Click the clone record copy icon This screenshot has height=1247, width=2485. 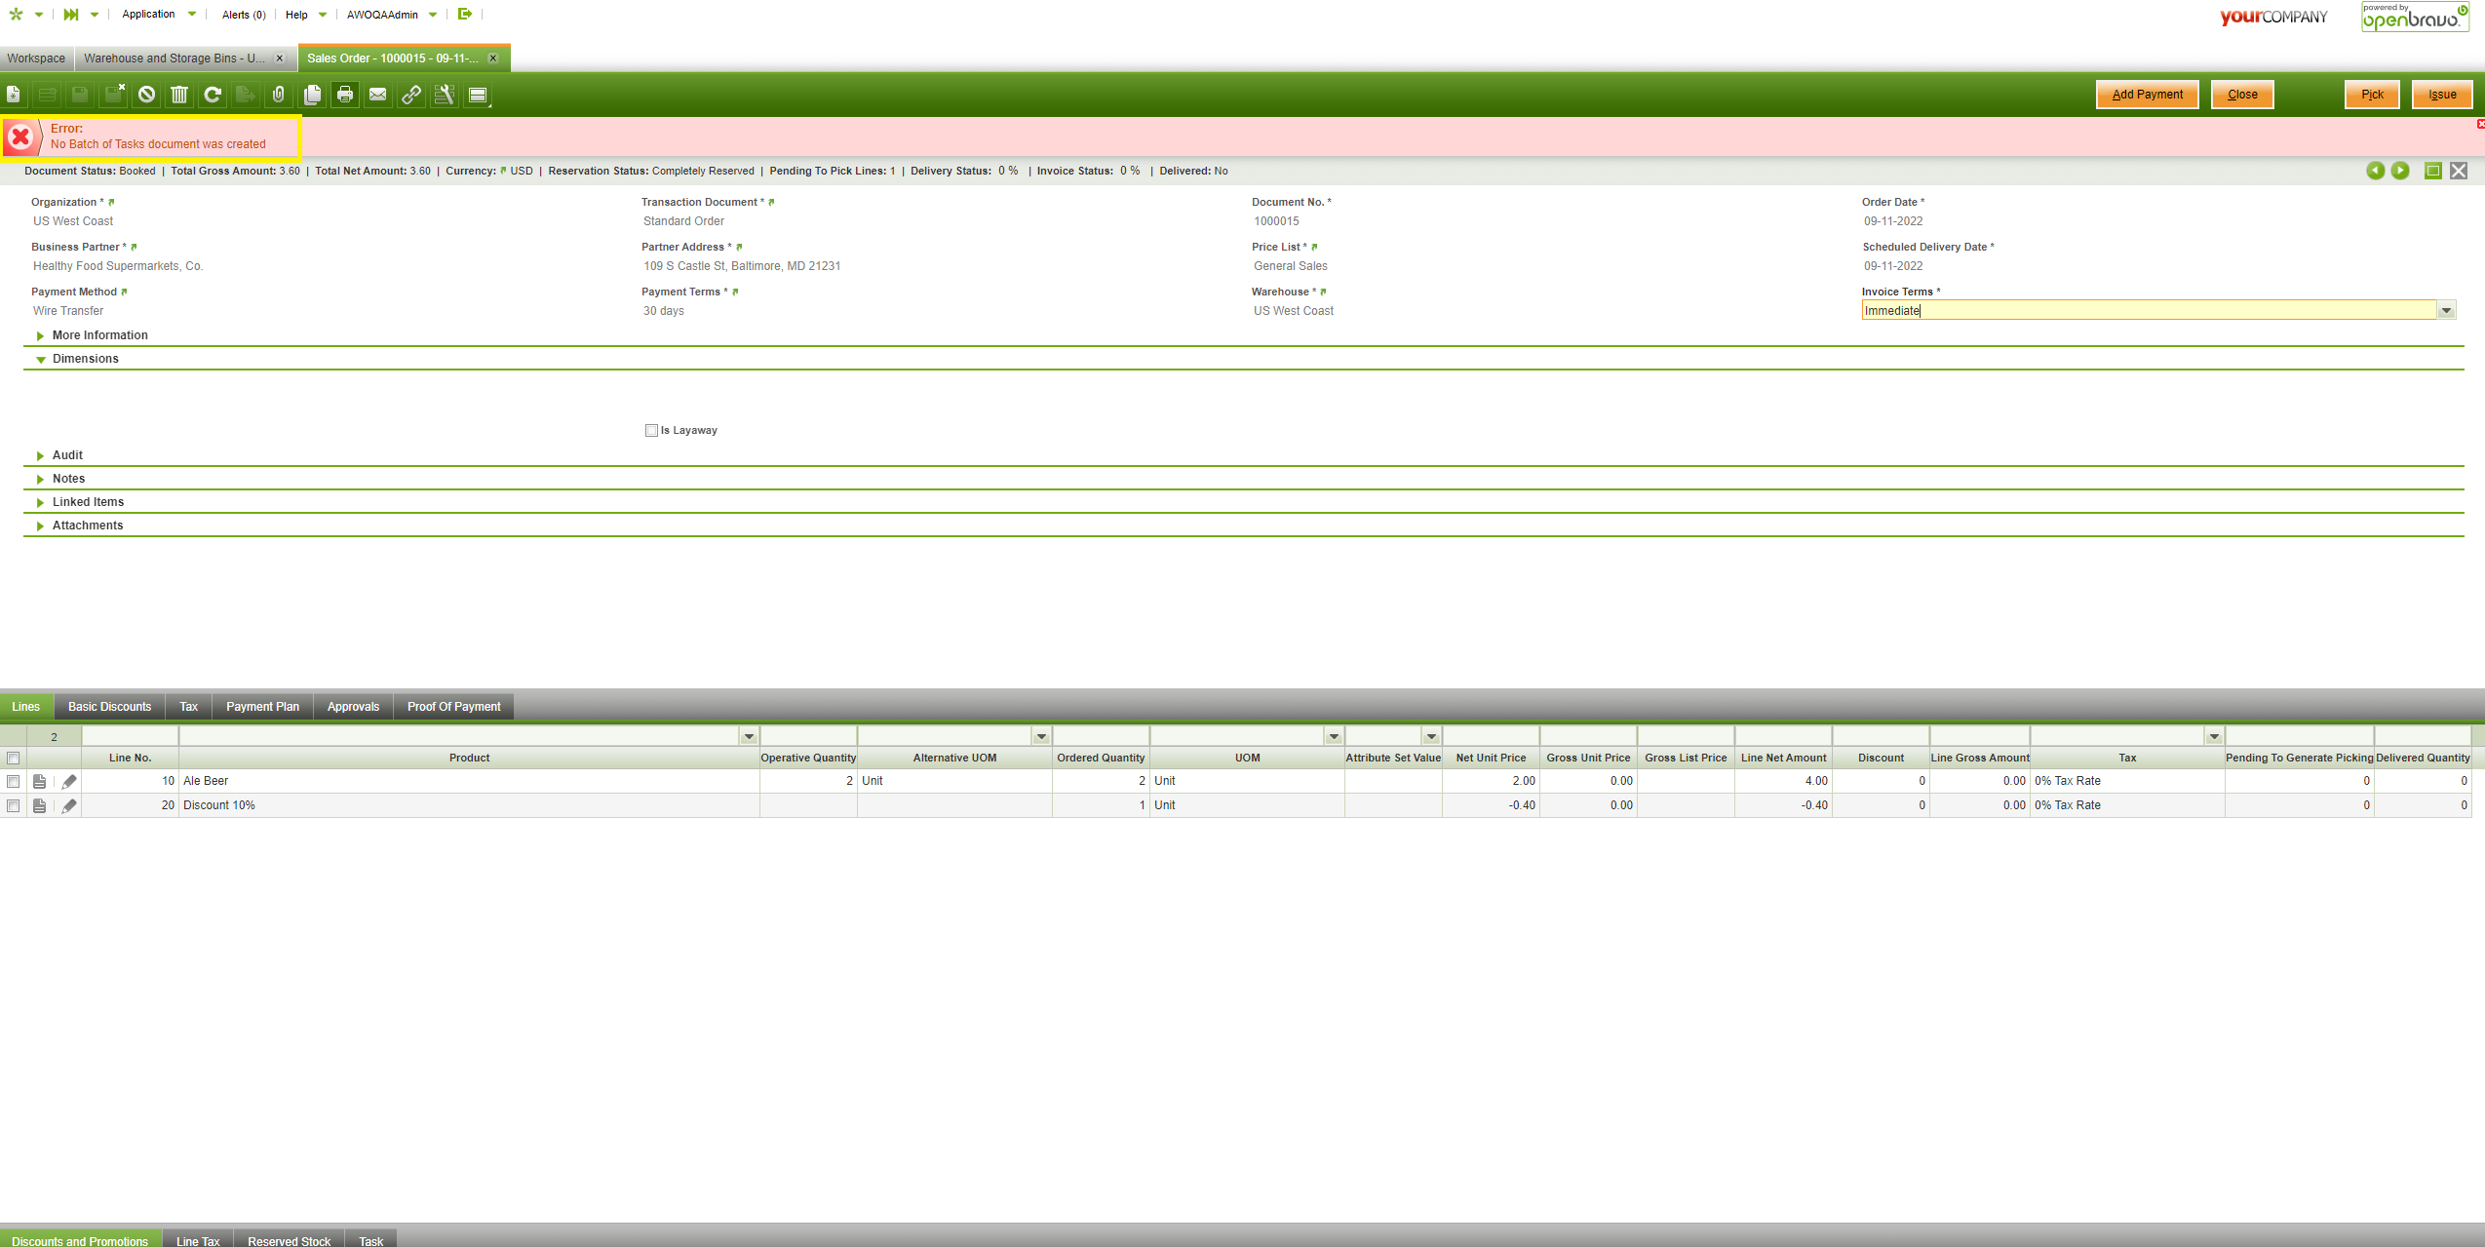point(312,95)
